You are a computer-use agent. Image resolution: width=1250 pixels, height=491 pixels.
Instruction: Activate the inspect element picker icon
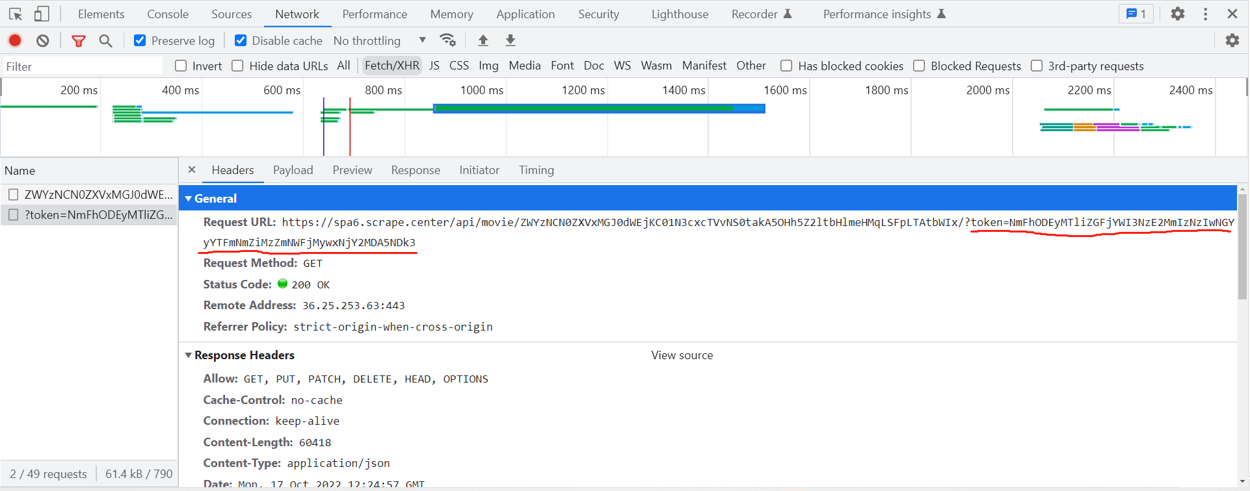pyautogui.click(x=16, y=14)
